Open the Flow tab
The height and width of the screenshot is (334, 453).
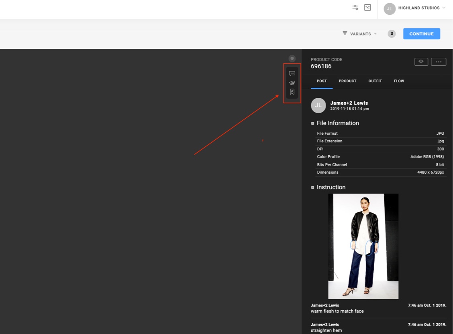[399, 81]
